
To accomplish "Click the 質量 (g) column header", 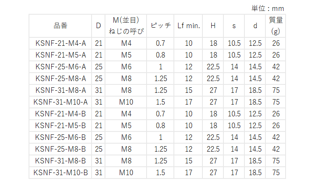I will click(x=276, y=26).
